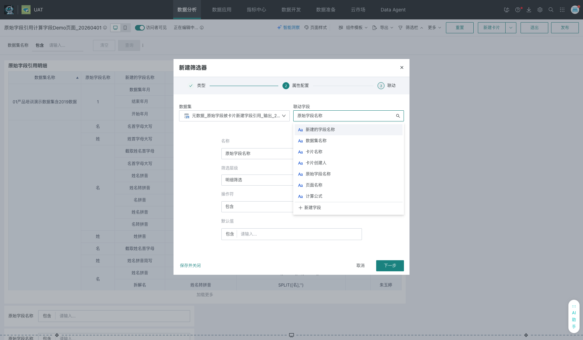Switch to mobile preview mode
Image resolution: width=583 pixels, height=340 pixels.
pos(125,27)
